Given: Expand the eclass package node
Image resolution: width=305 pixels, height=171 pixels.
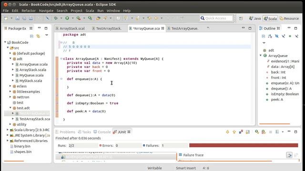Looking at the screenshot, I should pos(10,86).
